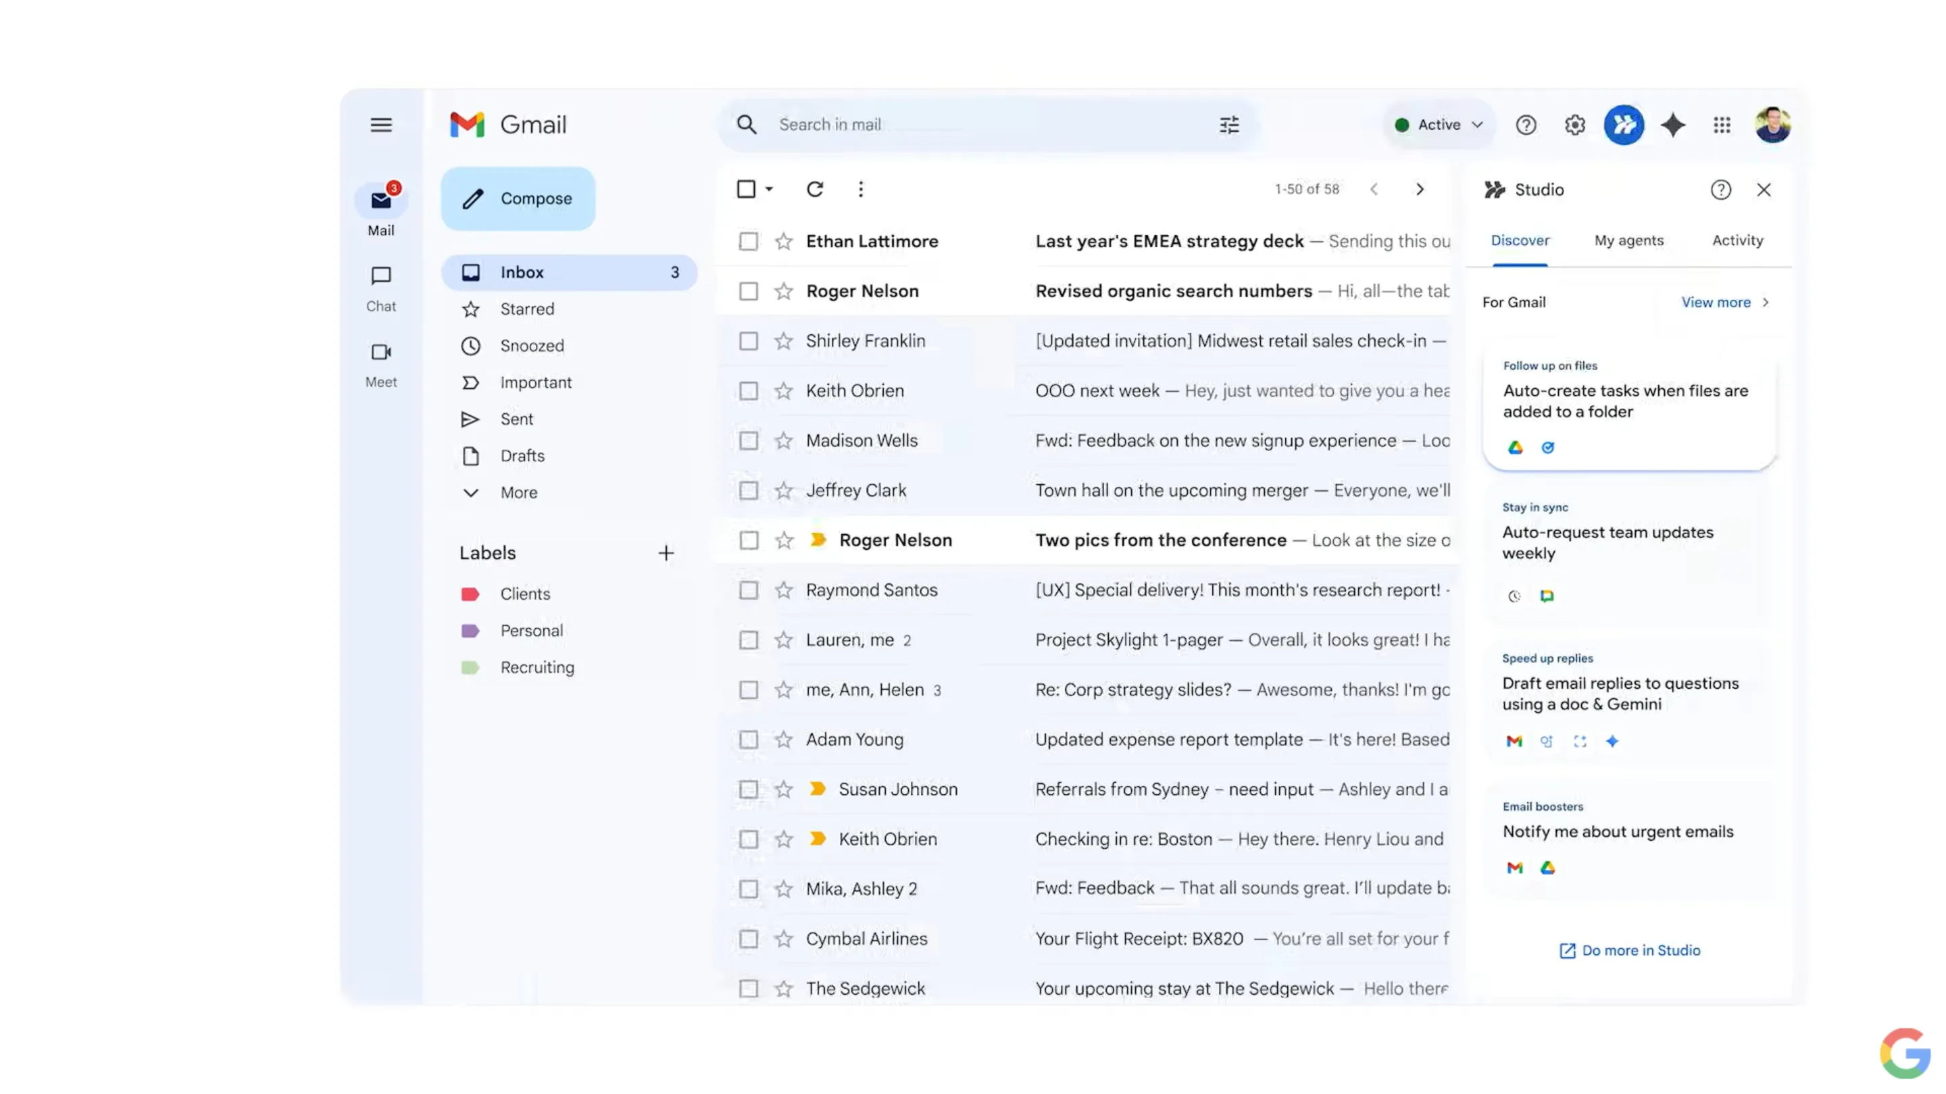1946x1094 pixels.
Task: Open the Settings gear
Action: (1574, 124)
